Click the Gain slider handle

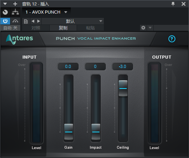click(68, 132)
